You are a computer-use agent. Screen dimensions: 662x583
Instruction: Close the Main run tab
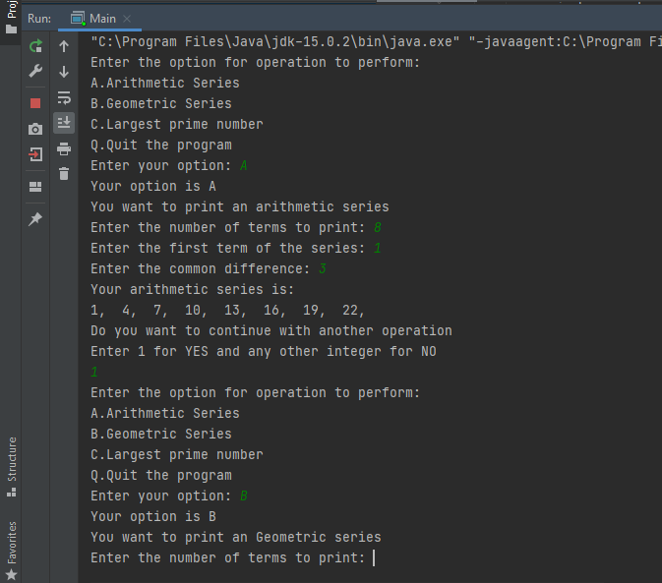click(x=127, y=19)
